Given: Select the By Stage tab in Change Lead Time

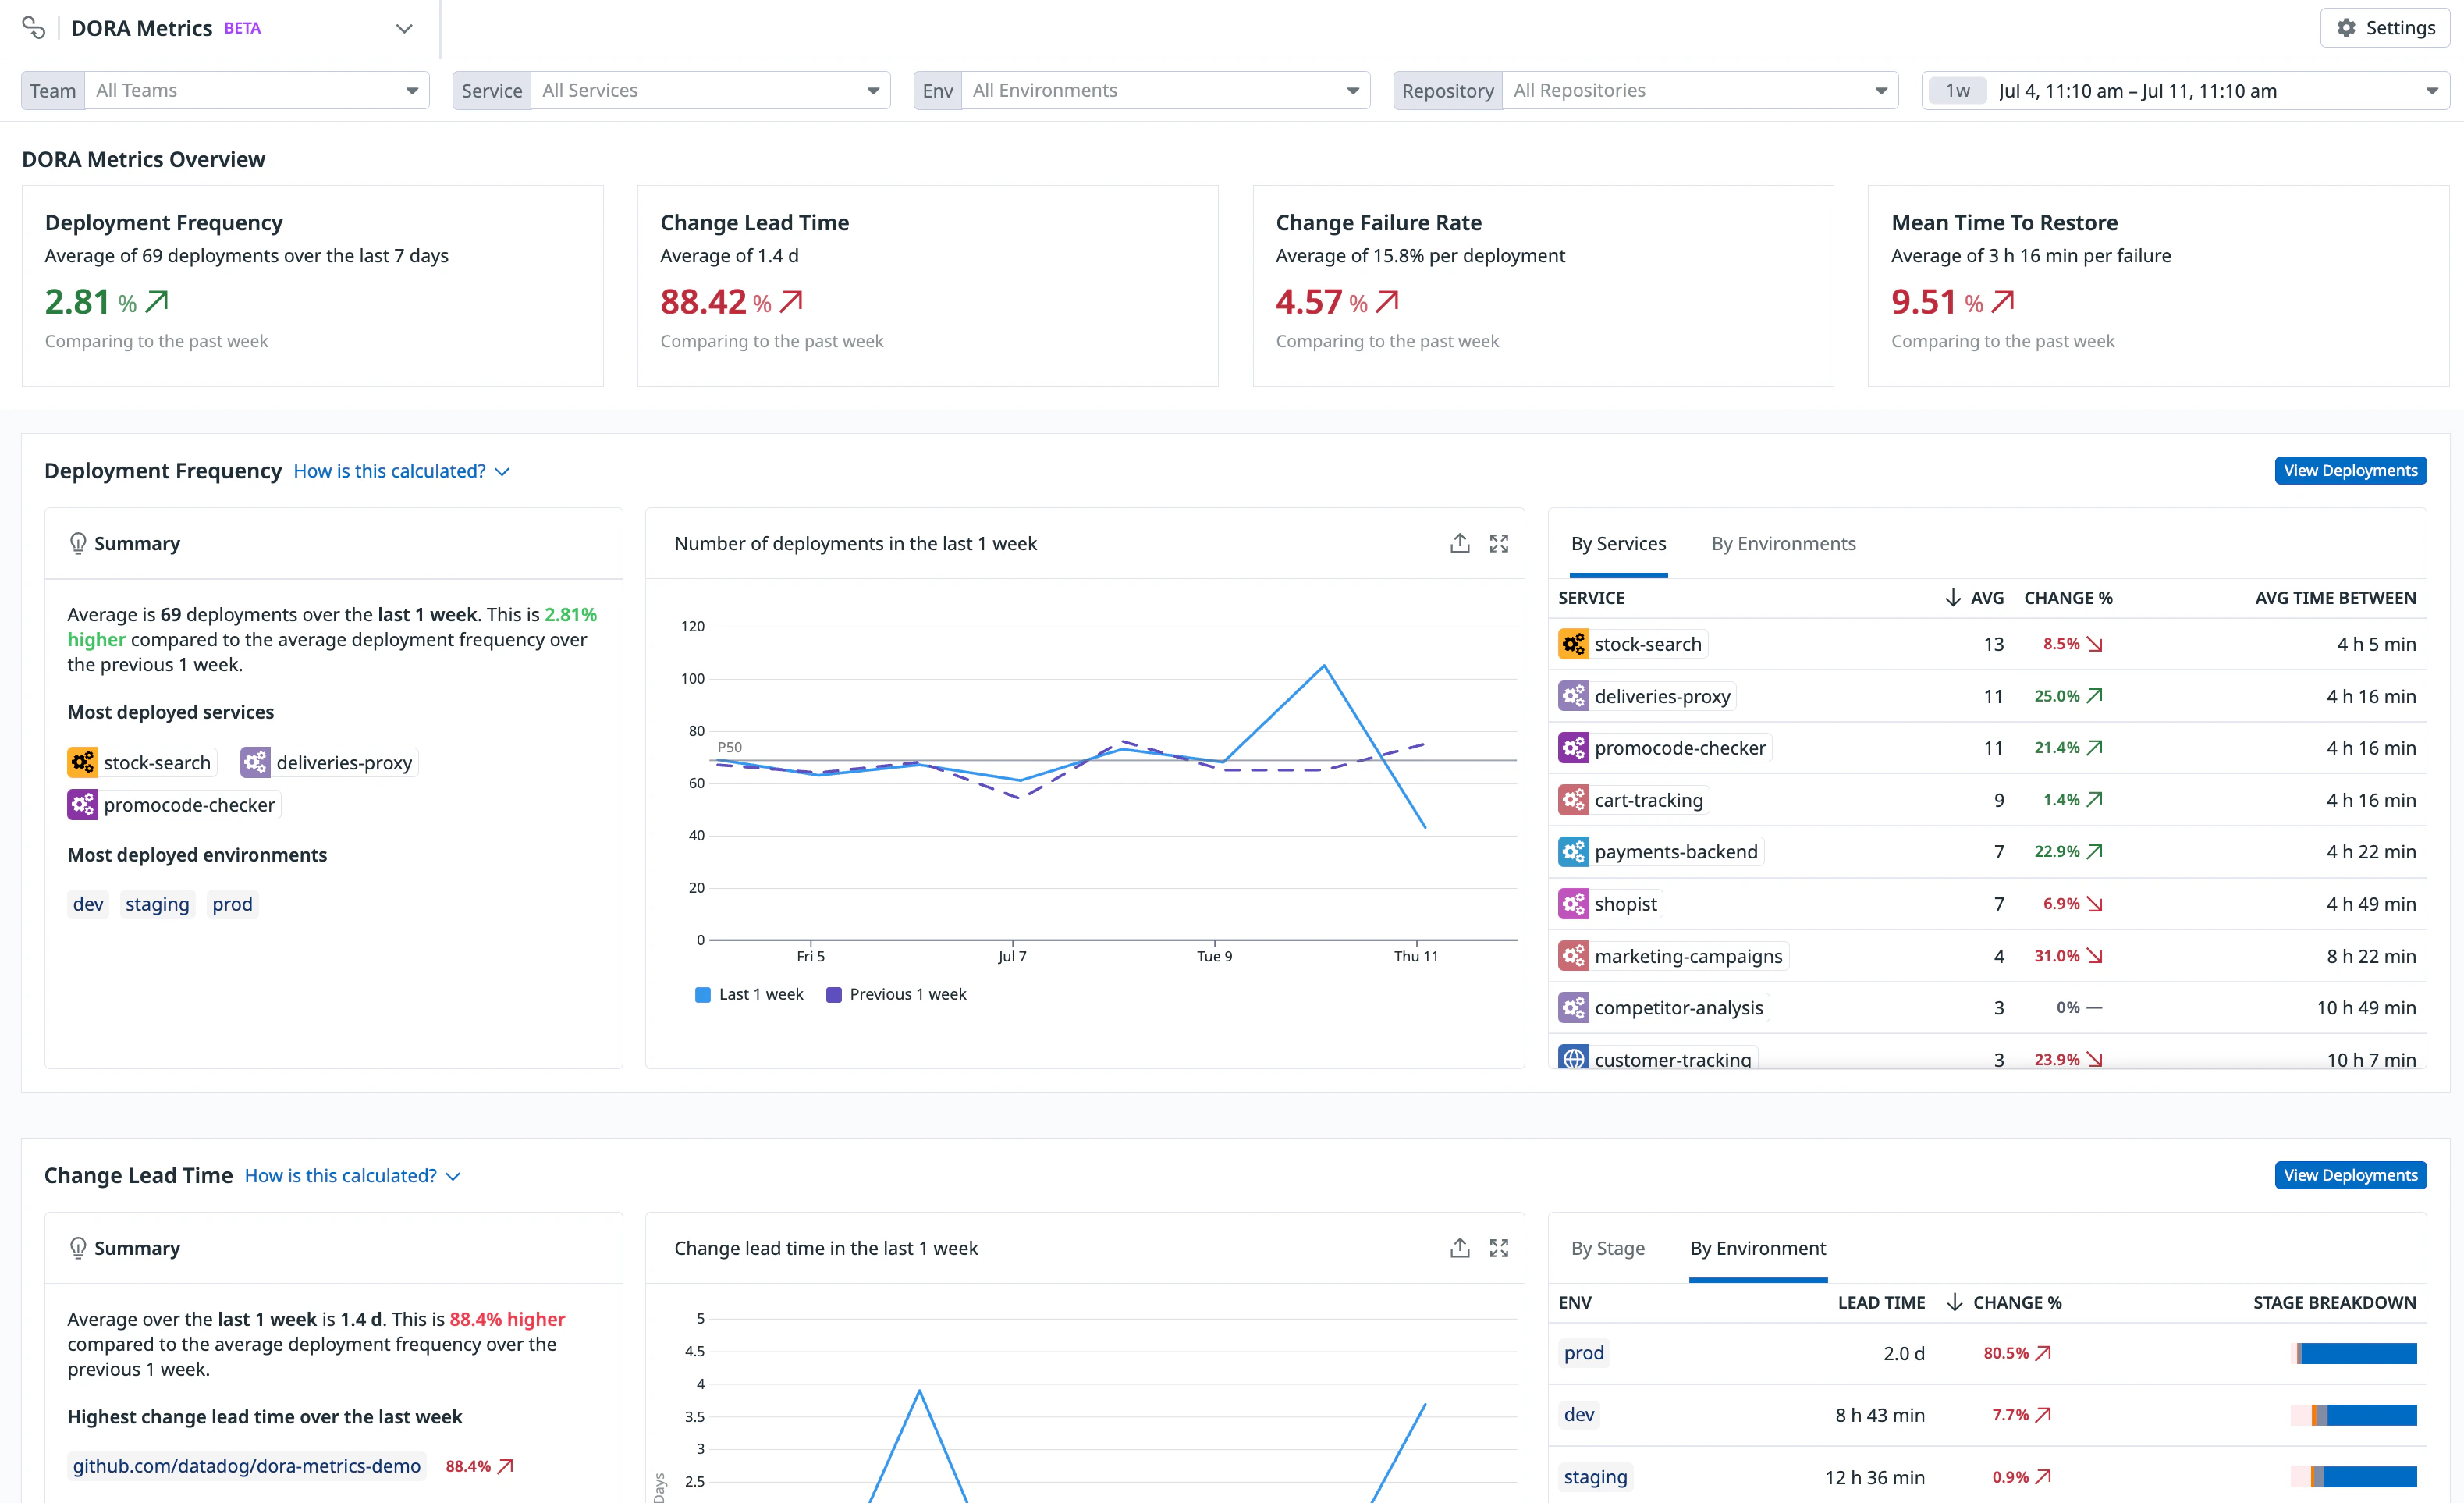Looking at the screenshot, I should point(1607,1248).
